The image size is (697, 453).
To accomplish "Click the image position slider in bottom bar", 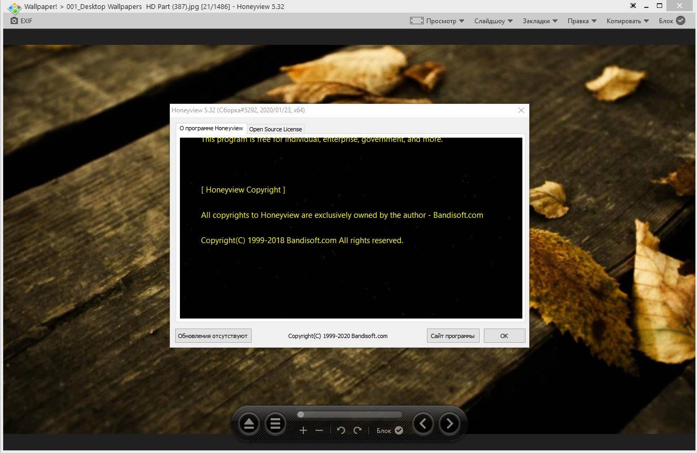I will tap(349, 415).
